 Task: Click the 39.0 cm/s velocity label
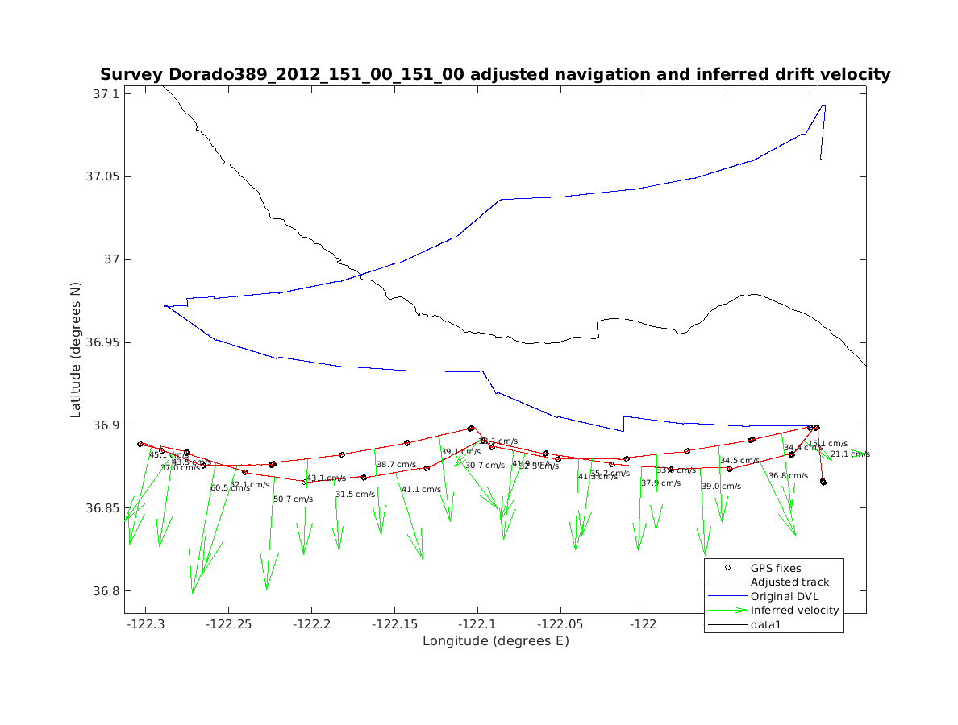coord(721,487)
